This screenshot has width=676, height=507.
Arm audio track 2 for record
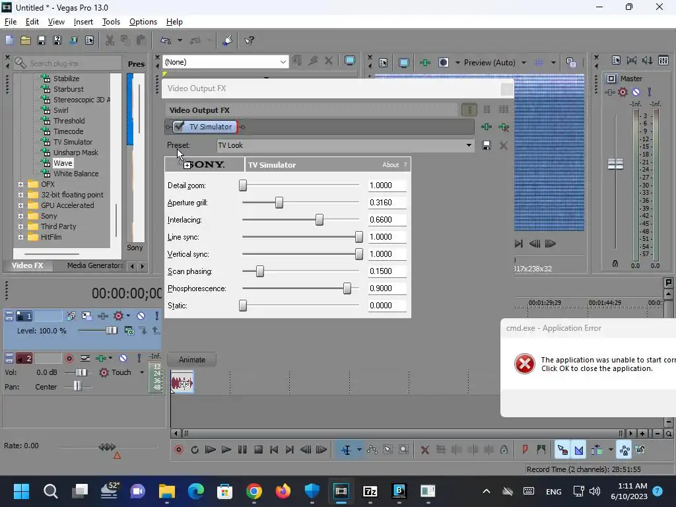point(69,358)
